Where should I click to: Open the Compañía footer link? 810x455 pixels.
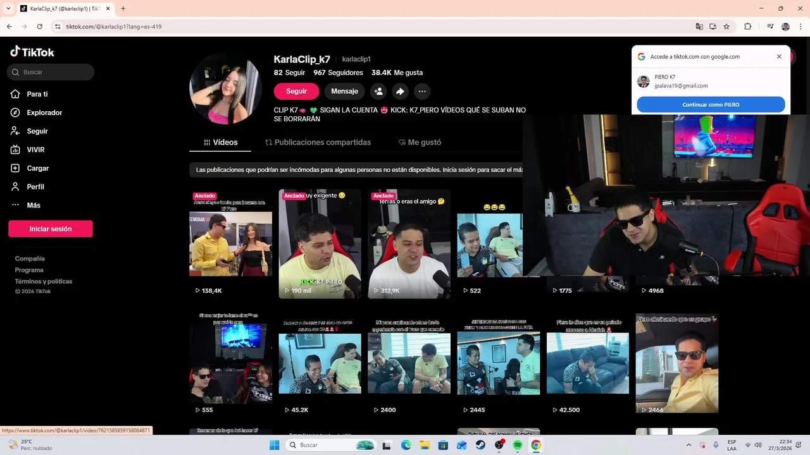[30, 258]
